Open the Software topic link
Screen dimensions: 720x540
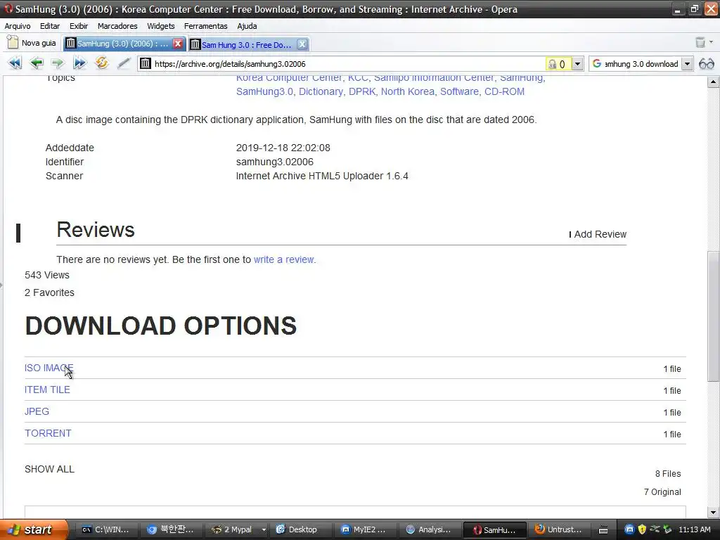pyautogui.click(x=459, y=91)
